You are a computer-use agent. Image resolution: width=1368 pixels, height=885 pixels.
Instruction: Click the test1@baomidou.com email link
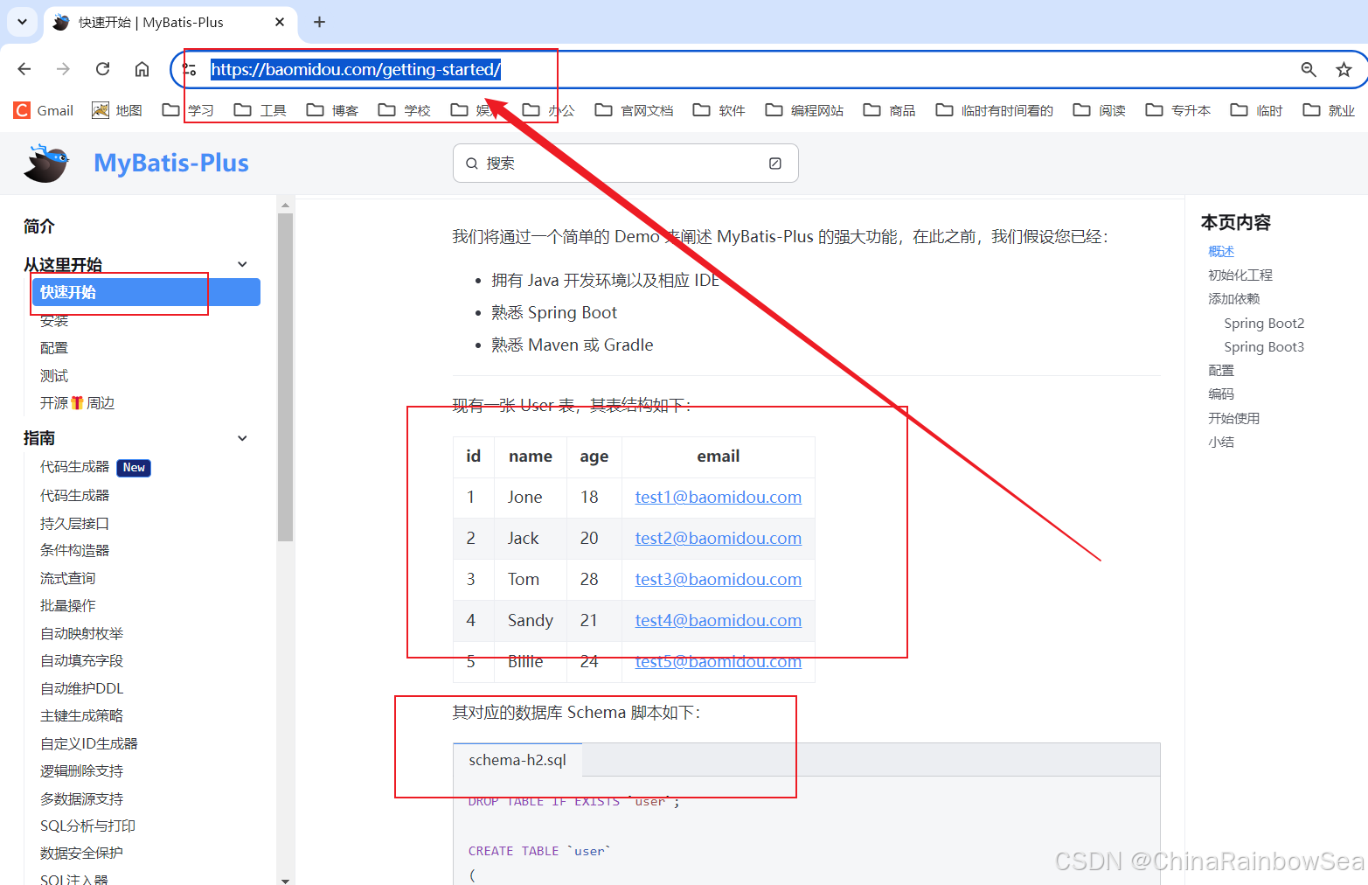[718, 497]
